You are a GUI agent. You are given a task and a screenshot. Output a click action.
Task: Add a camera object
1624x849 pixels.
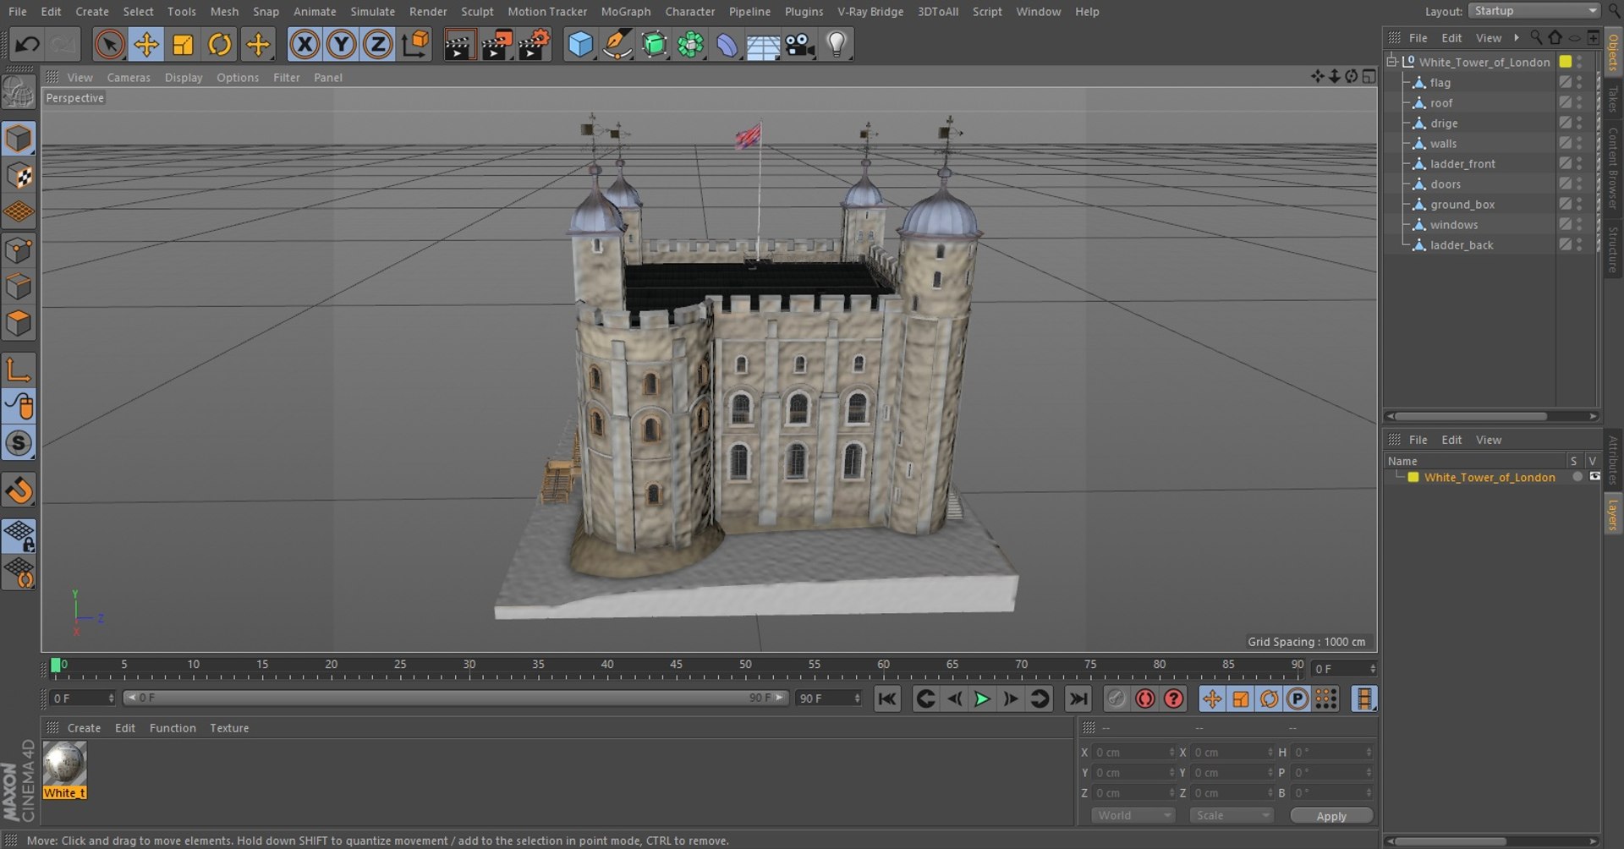pyautogui.click(x=799, y=44)
